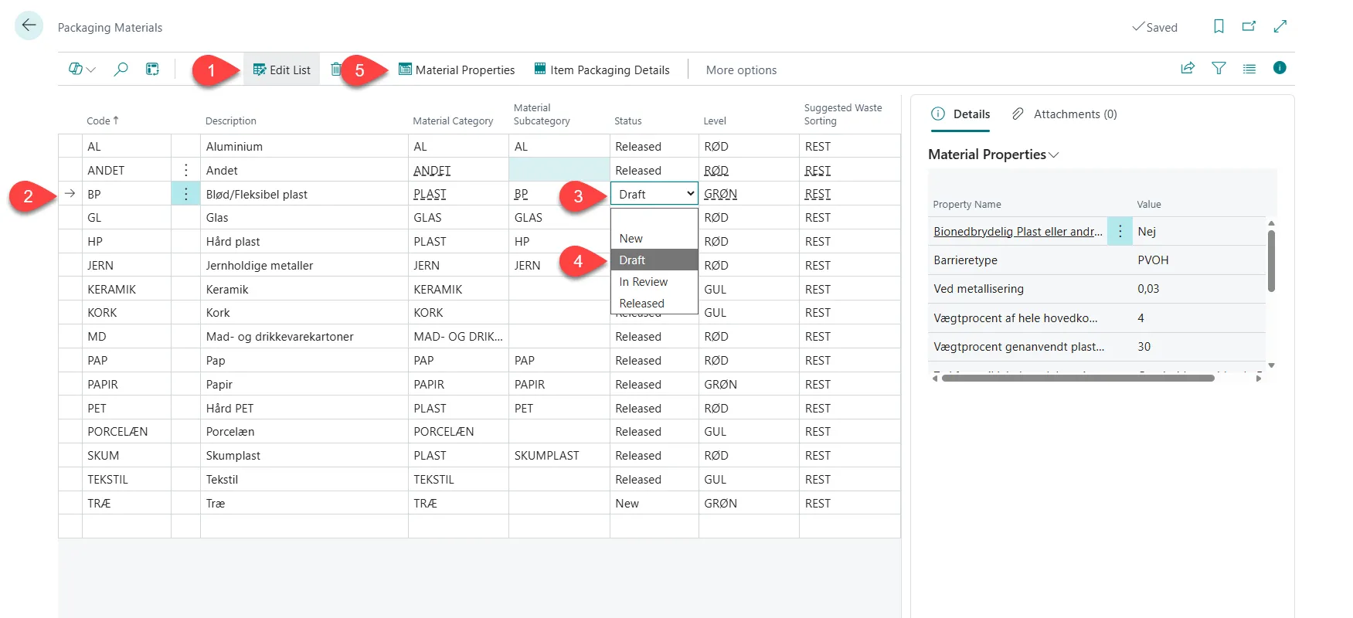
Task: Open row actions menu for ANDET
Action: [185, 170]
